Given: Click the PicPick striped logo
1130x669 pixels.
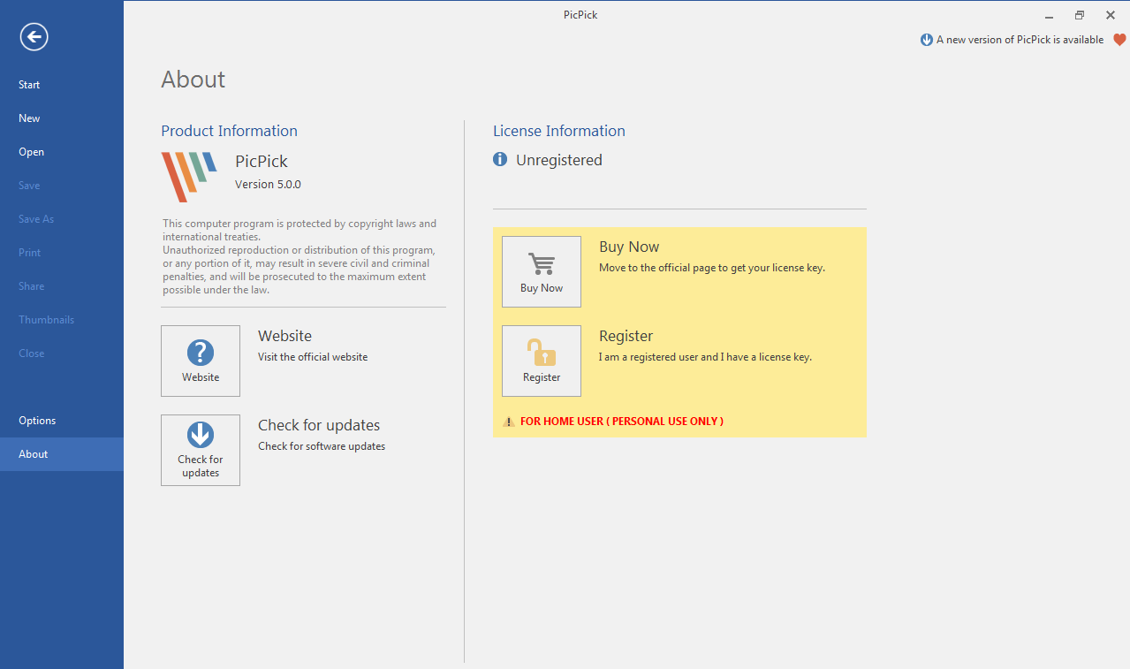Looking at the screenshot, I should (188, 177).
